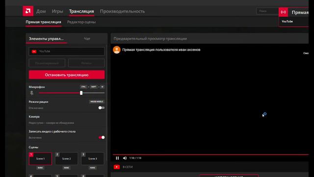
Task: Click the CTRL hotkey badge for Микрофон
Action: 83,87
